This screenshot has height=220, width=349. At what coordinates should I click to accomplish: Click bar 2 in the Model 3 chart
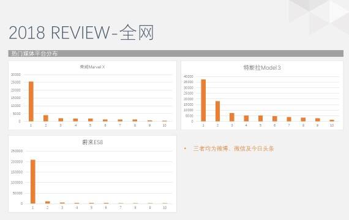click(218, 111)
